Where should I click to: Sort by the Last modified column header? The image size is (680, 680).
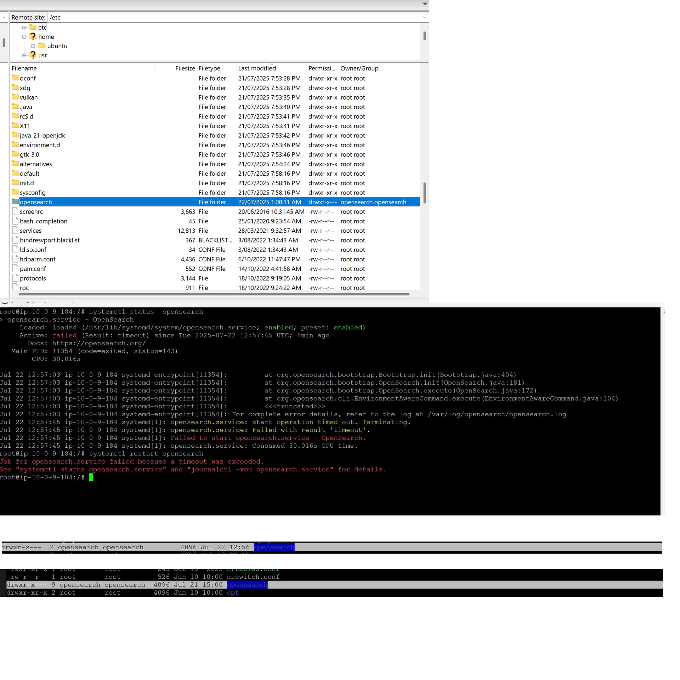pyautogui.click(x=271, y=68)
